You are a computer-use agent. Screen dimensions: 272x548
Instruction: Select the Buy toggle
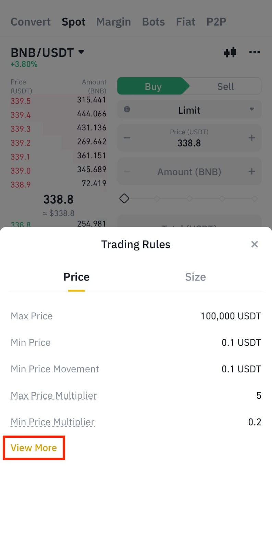point(153,86)
